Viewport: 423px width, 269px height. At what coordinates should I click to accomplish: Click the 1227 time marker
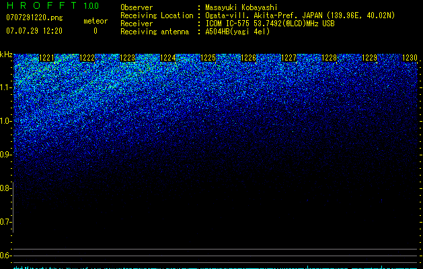(x=289, y=58)
